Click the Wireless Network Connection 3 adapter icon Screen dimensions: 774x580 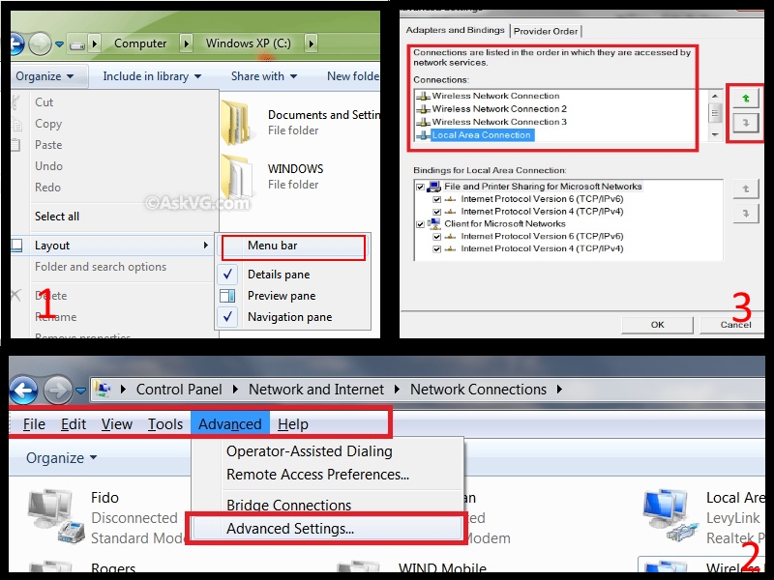[x=423, y=122]
